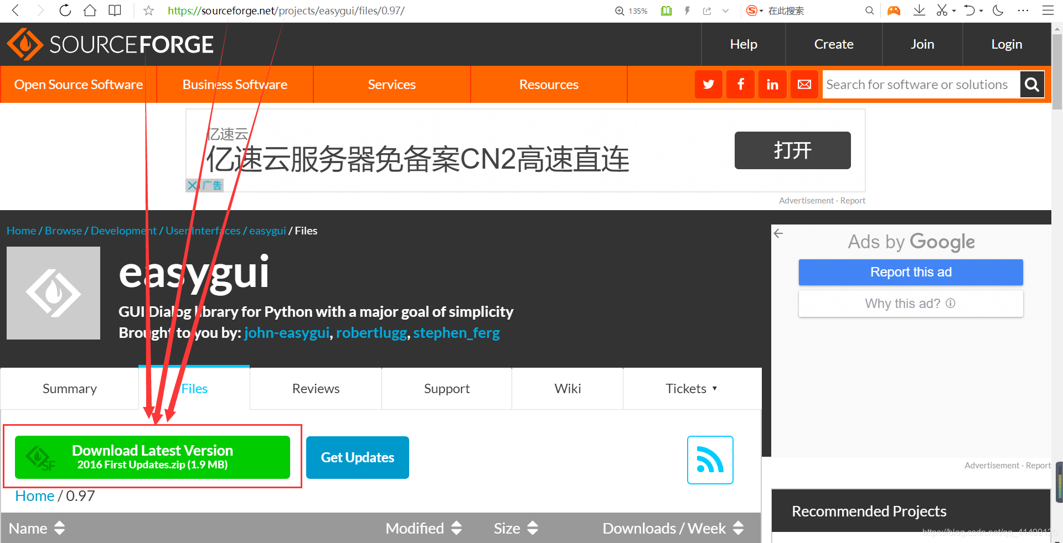The height and width of the screenshot is (543, 1063).
Task: Click the RSS feed icon
Action: pyautogui.click(x=710, y=460)
